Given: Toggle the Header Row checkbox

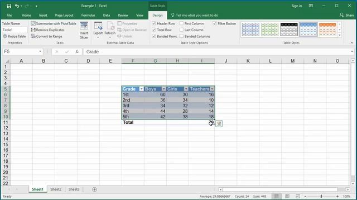Looking at the screenshot, I should pyautogui.click(x=154, y=23).
